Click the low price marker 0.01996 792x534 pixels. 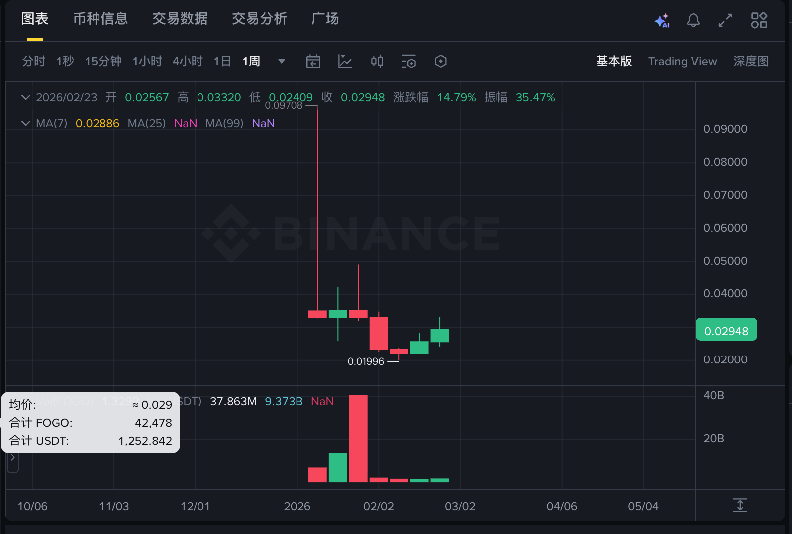366,361
